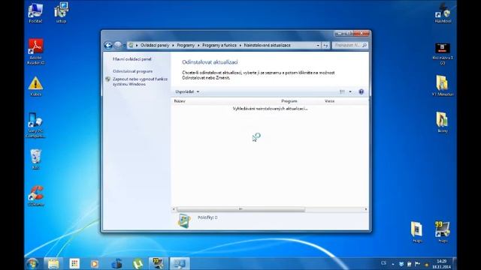The width and height of the screenshot is (481, 270).
Task: Select the 'Počítač' desktop icon
Action: point(35,13)
